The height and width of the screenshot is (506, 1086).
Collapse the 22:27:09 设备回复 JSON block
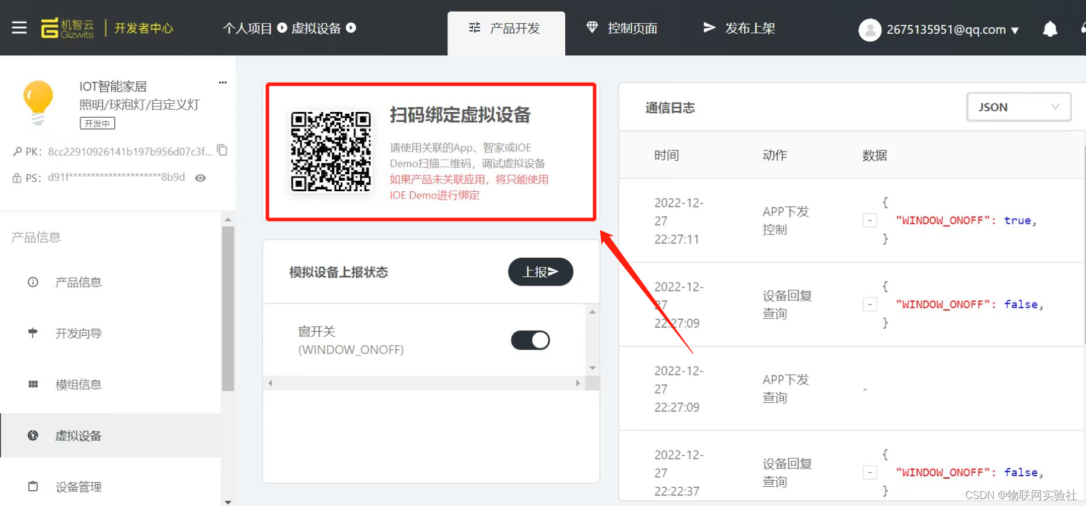coord(870,304)
